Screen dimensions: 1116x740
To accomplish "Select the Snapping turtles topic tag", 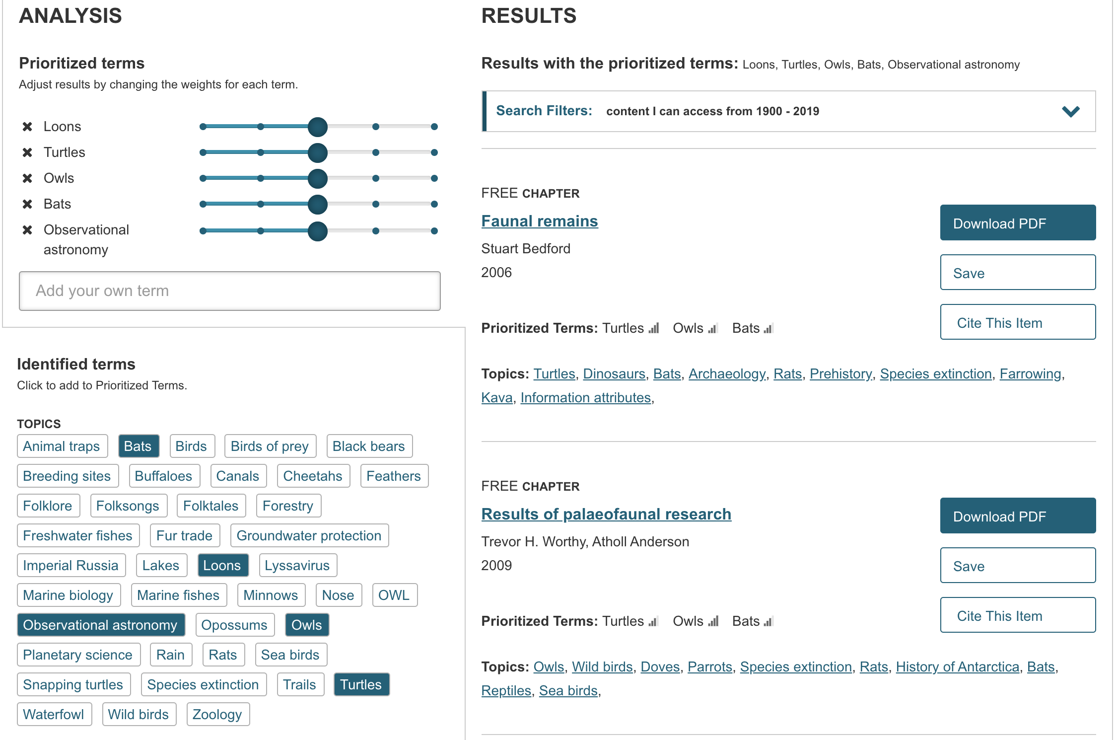I will coord(73,684).
